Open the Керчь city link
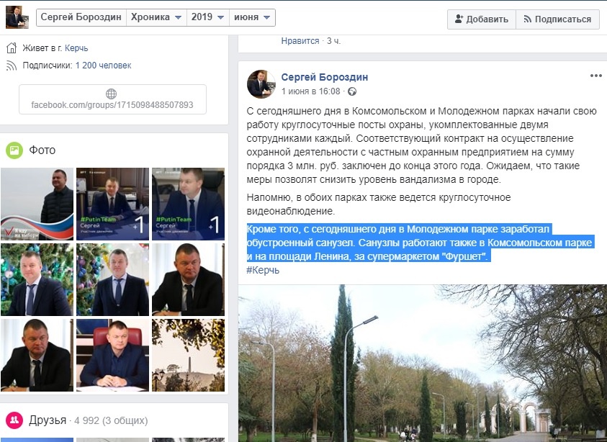 (76, 48)
